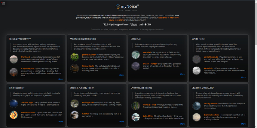
Task: Follow the Cat Purr link
Action: click(x=86, y=114)
